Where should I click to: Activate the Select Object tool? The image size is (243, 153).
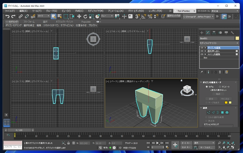(x=53, y=16)
